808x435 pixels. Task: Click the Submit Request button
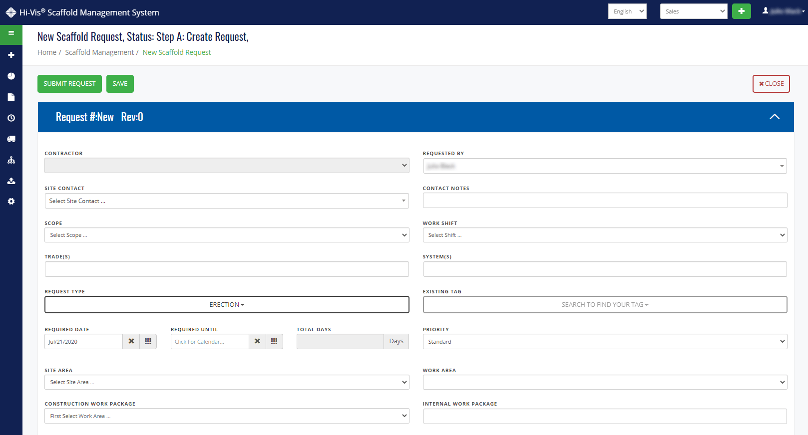point(69,84)
